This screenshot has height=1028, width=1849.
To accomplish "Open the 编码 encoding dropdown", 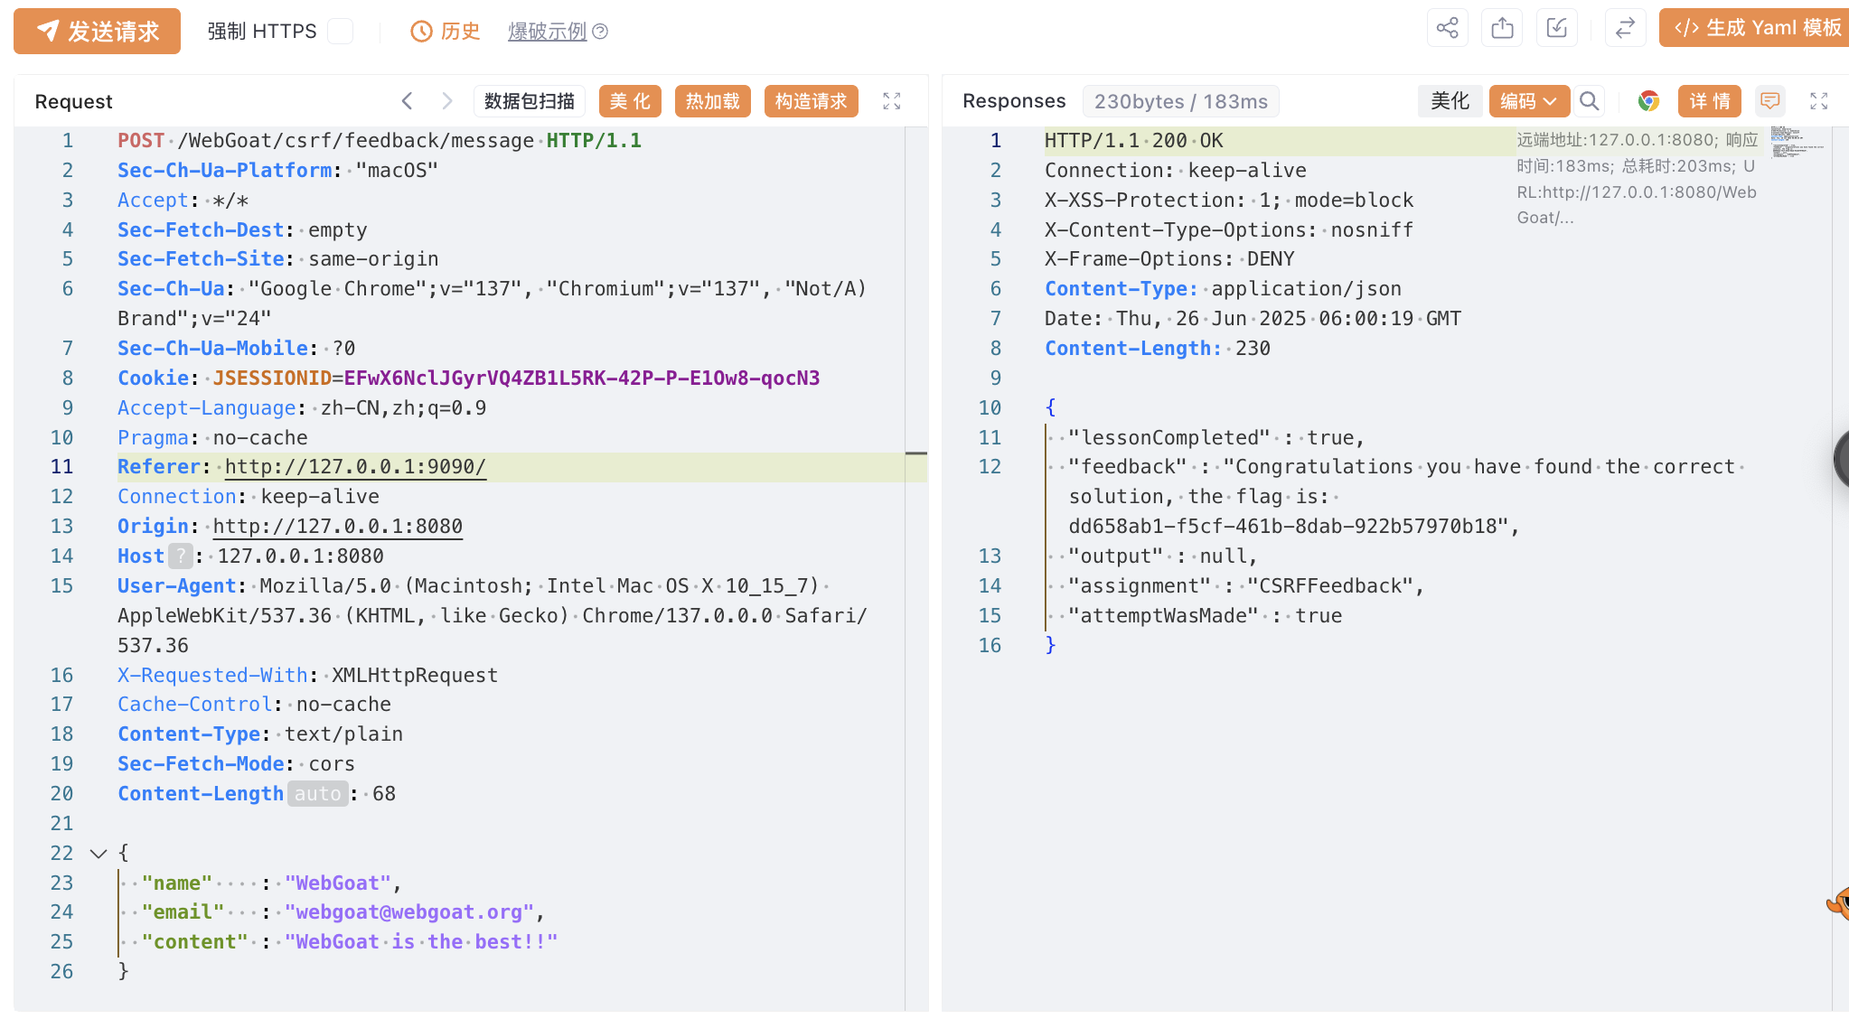I will 1529,101.
